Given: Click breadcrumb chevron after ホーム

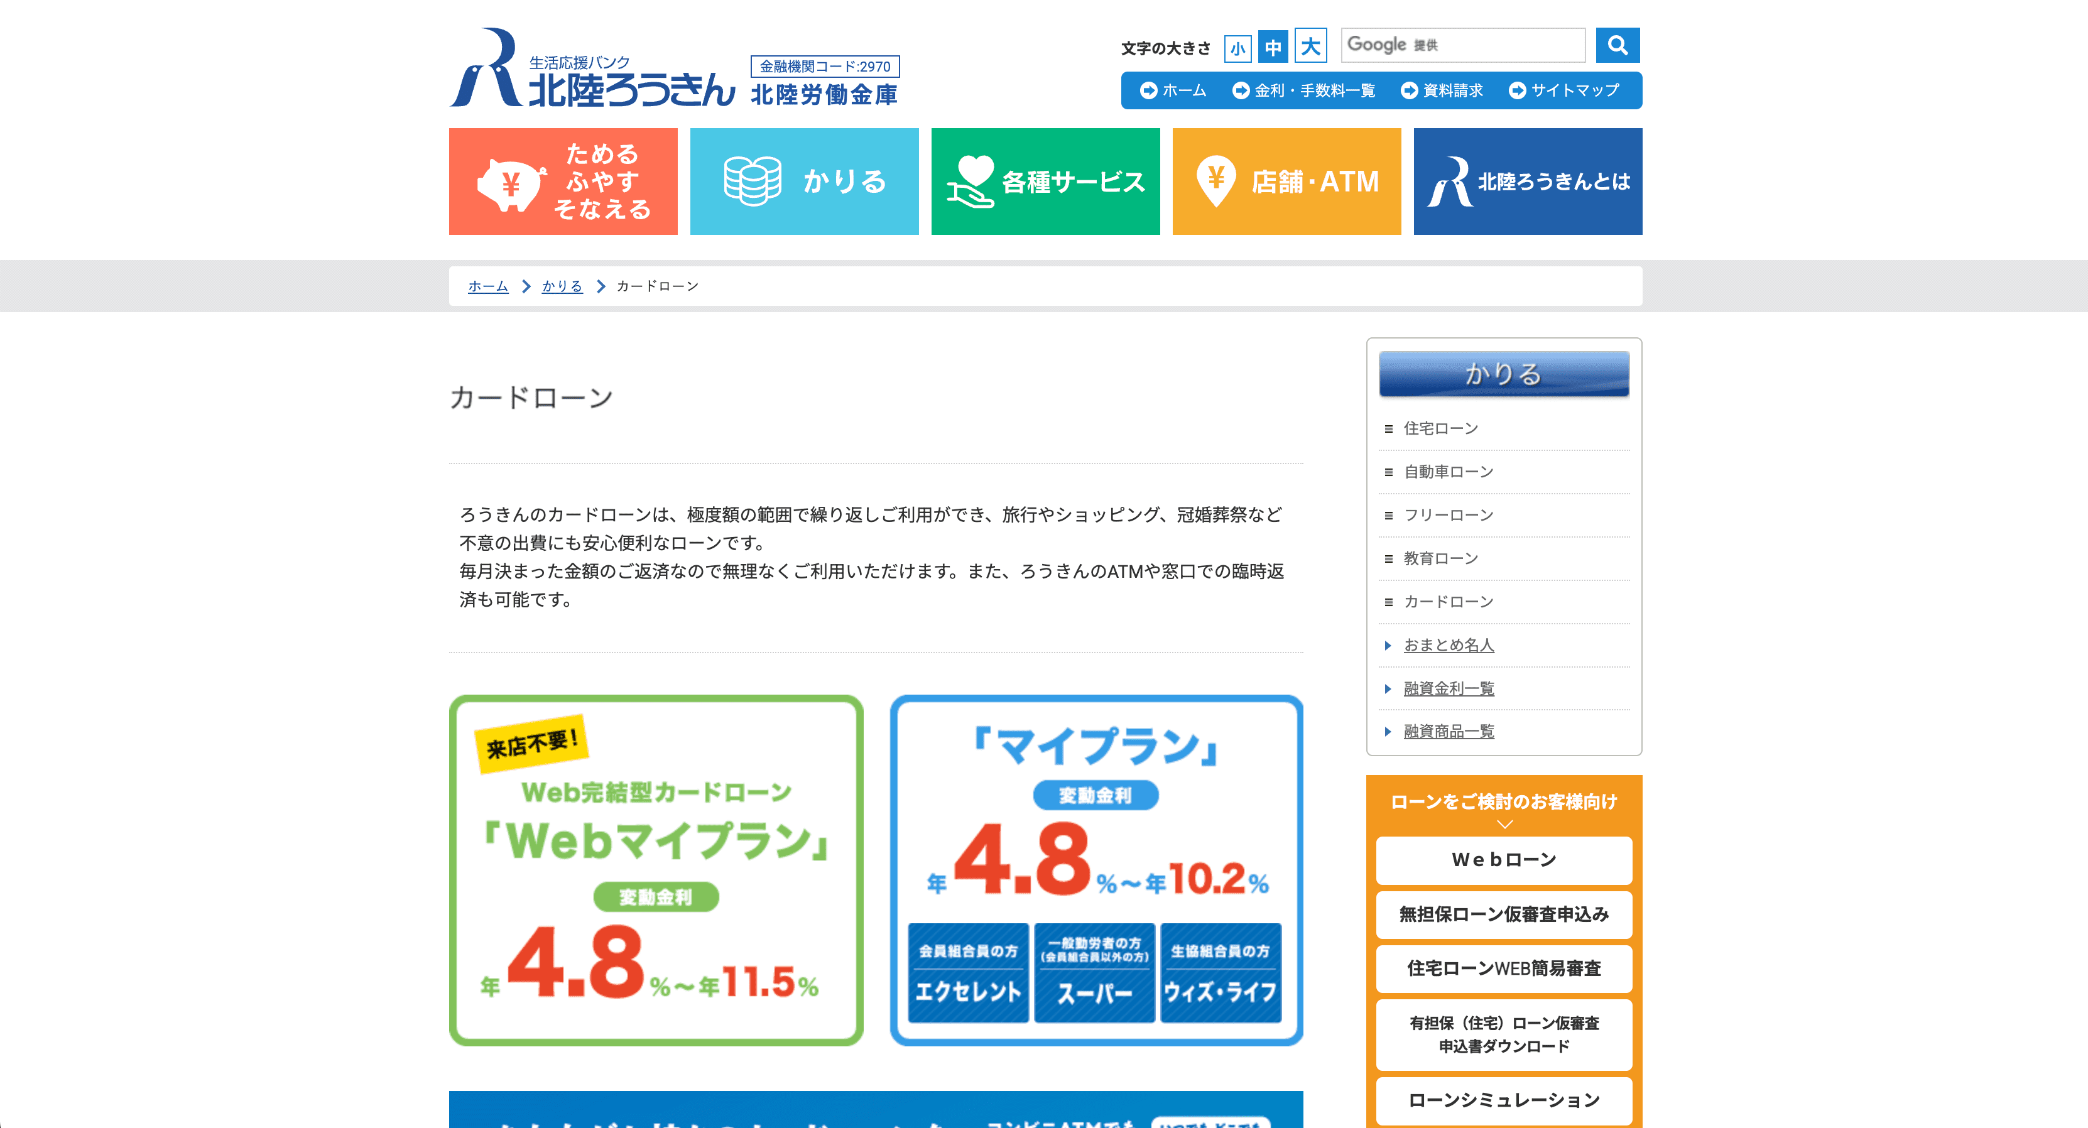Looking at the screenshot, I should 525,286.
